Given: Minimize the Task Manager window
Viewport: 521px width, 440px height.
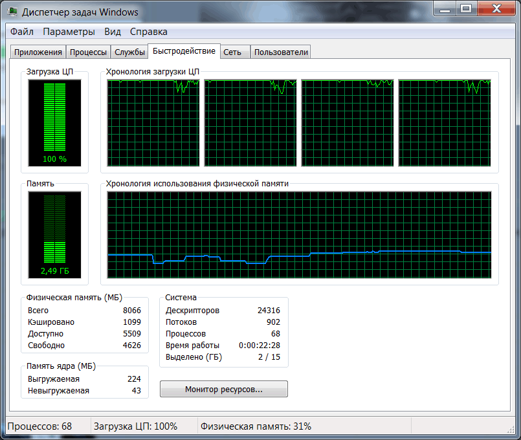Looking at the screenshot, I should (x=445, y=8).
